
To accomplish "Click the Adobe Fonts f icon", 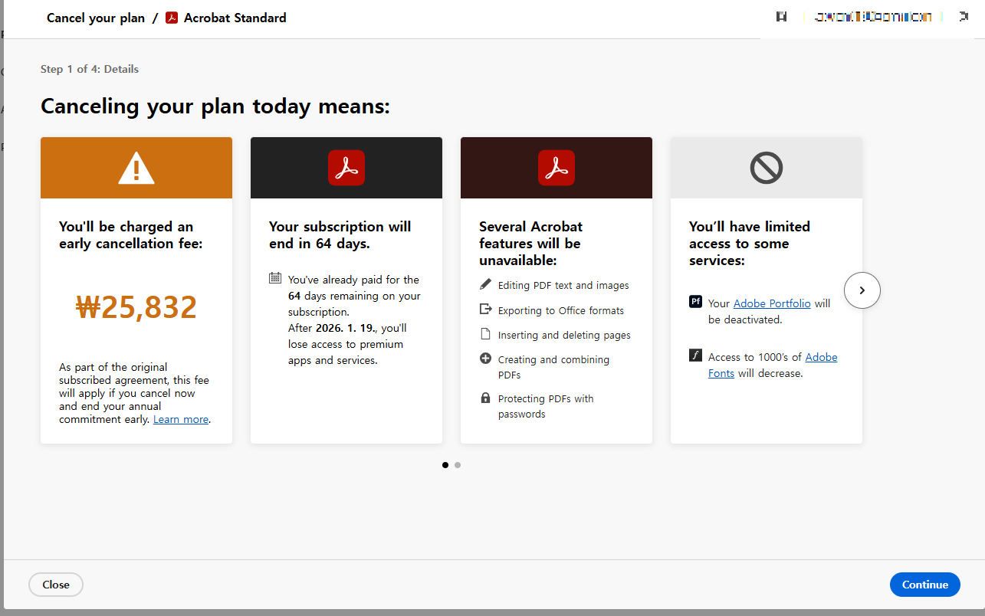I will (695, 356).
